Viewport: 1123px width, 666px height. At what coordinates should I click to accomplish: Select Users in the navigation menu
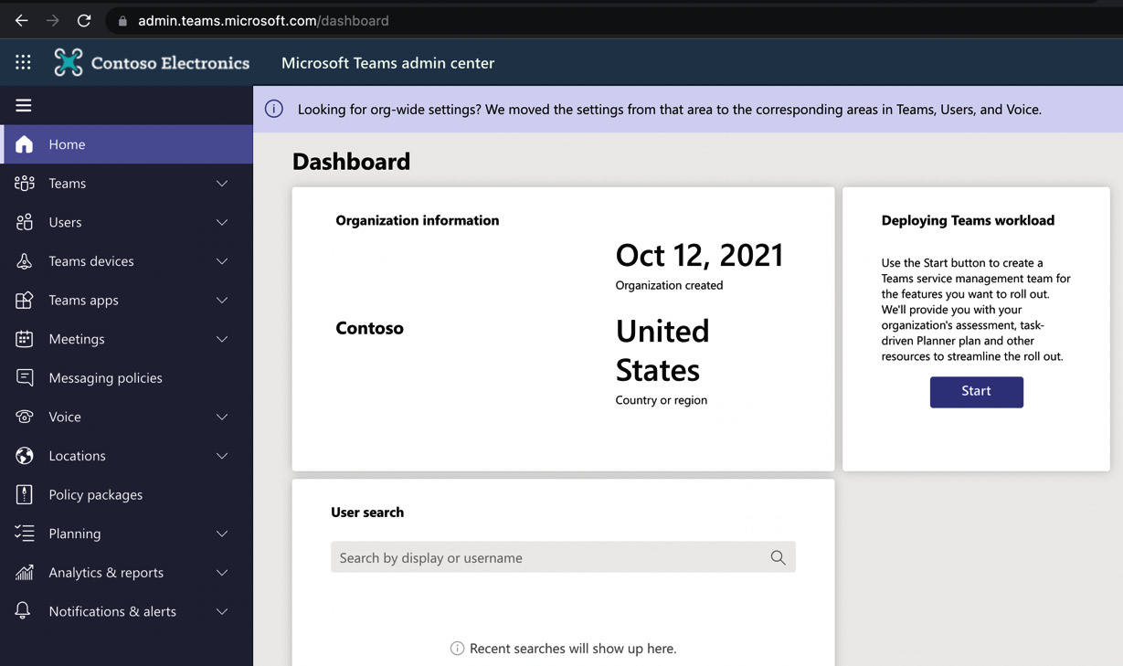pyautogui.click(x=126, y=222)
